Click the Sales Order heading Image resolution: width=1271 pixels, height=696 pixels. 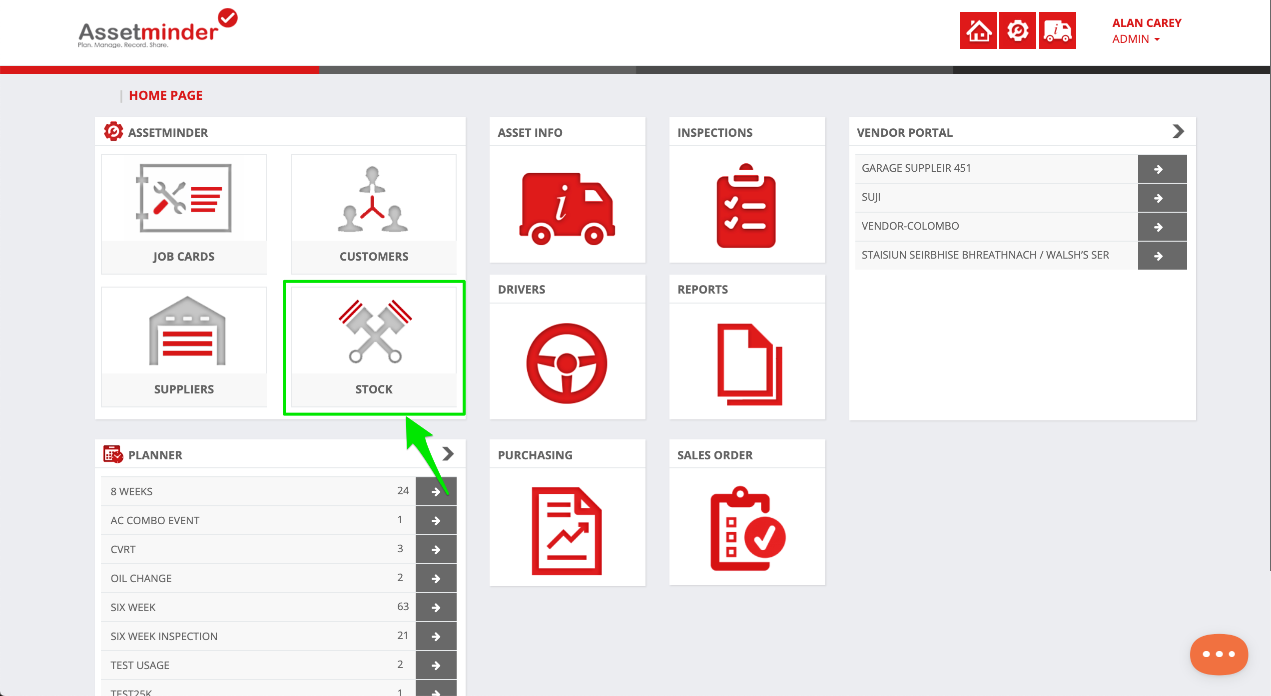point(715,455)
